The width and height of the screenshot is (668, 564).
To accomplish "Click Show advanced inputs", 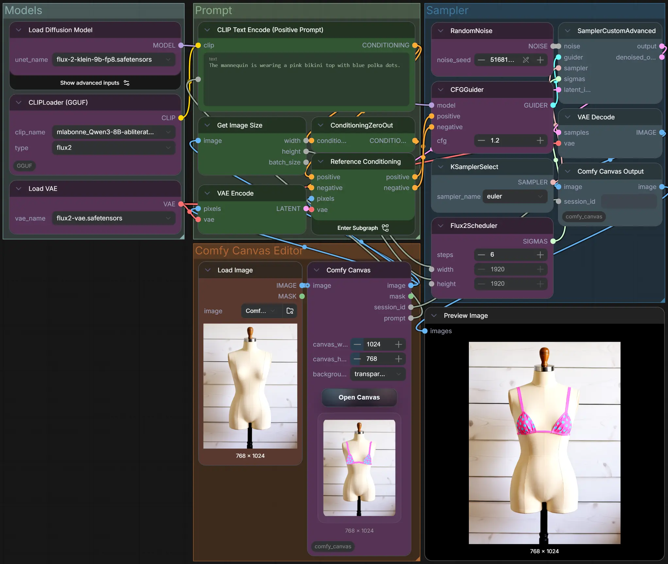I will (x=95, y=83).
